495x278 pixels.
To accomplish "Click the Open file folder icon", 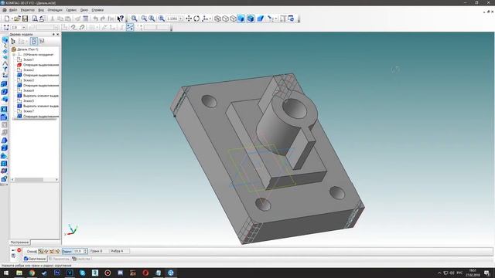I will pyautogui.click(x=17, y=19).
